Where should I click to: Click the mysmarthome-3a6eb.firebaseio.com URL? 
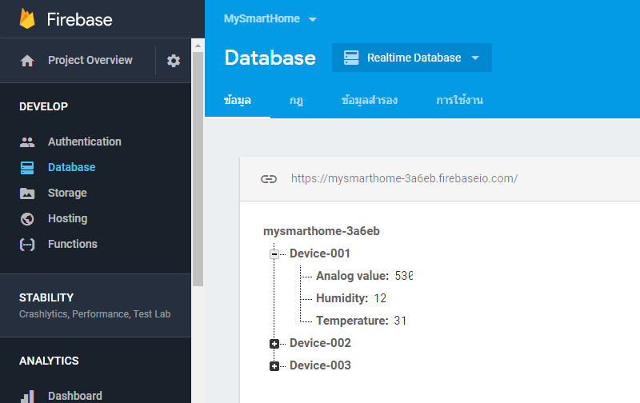pos(404,178)
